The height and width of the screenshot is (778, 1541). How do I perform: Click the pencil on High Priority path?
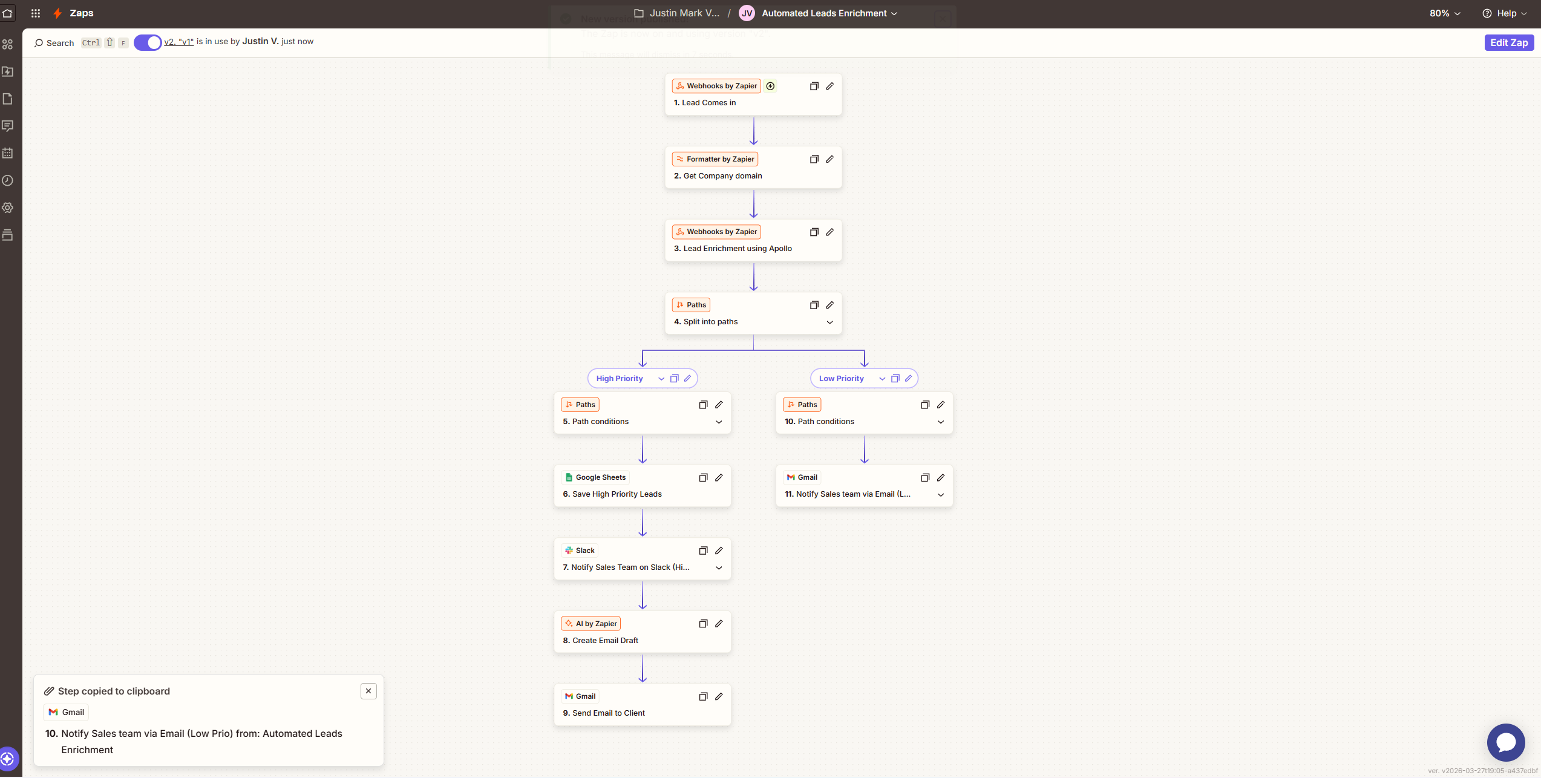[687, 378]
